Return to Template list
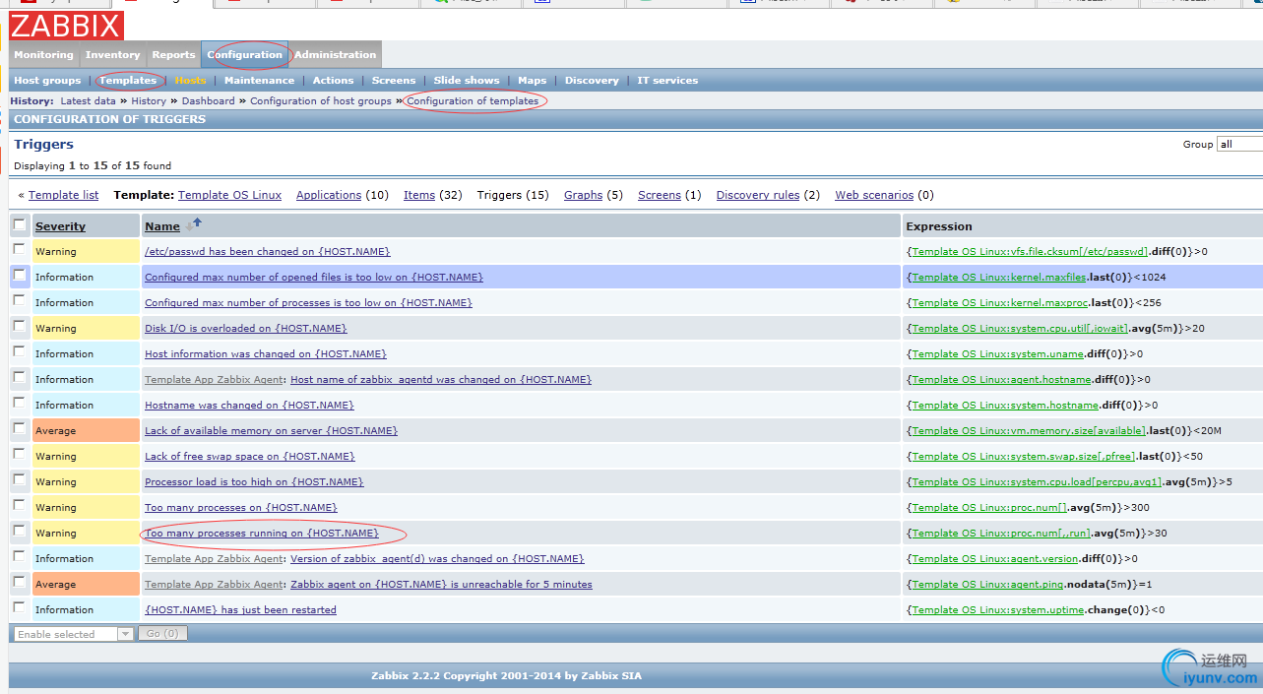1263x694 pixels. point(63,195)
